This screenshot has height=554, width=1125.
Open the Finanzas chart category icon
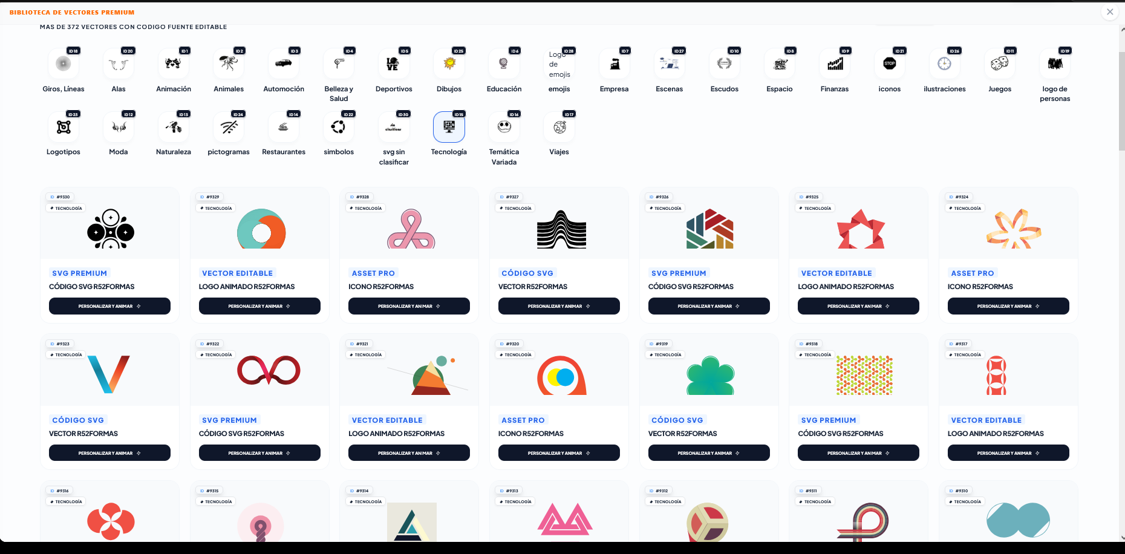pos(835,64)
